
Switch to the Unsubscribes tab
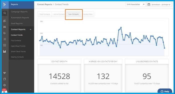(87, 14)
